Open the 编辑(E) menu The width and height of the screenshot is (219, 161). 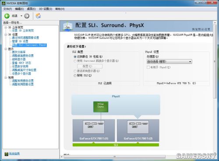point(19,9)
